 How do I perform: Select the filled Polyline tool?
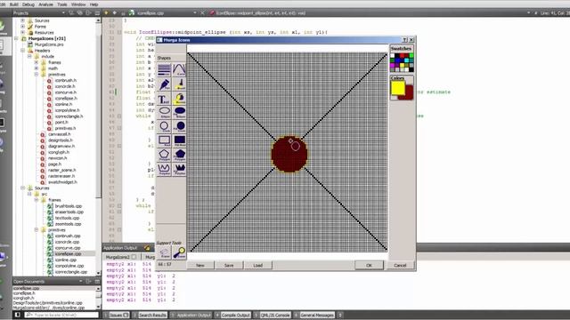[x=179, y=169]
